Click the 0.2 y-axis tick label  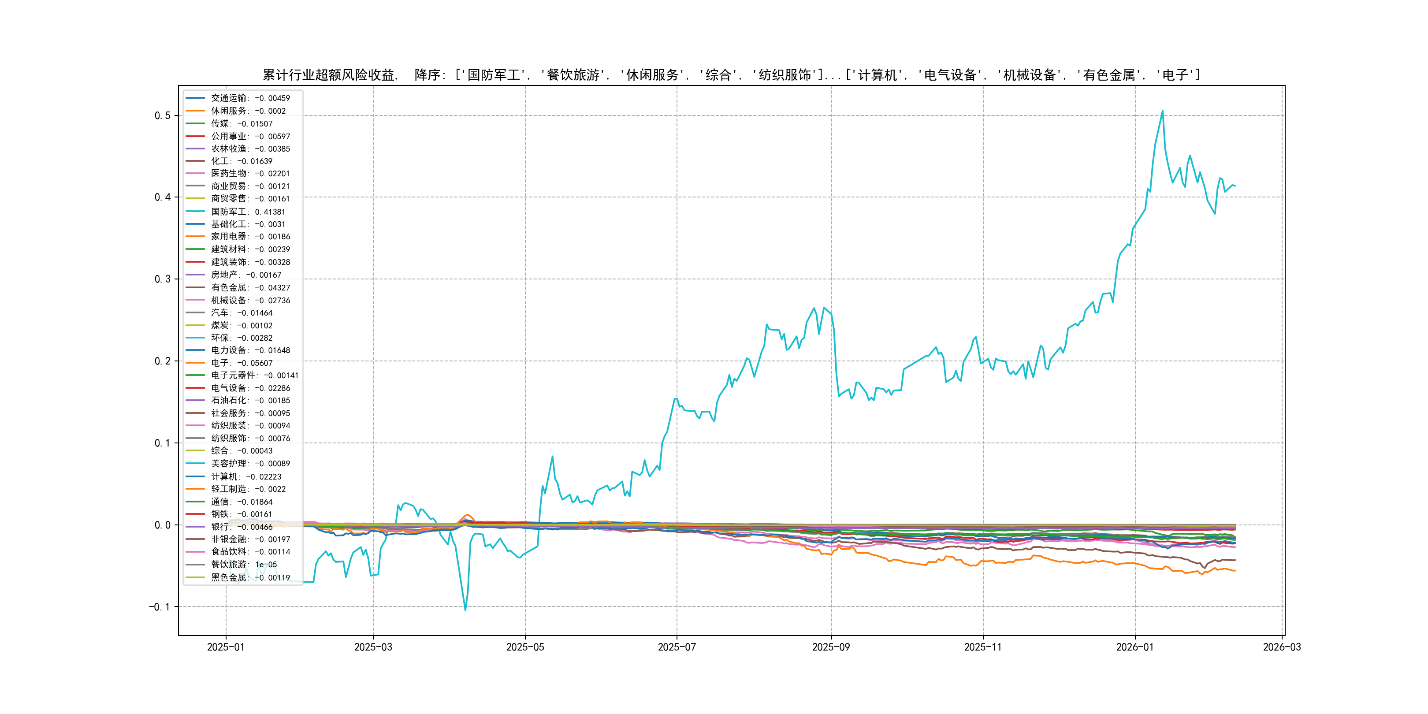point(163,361)
